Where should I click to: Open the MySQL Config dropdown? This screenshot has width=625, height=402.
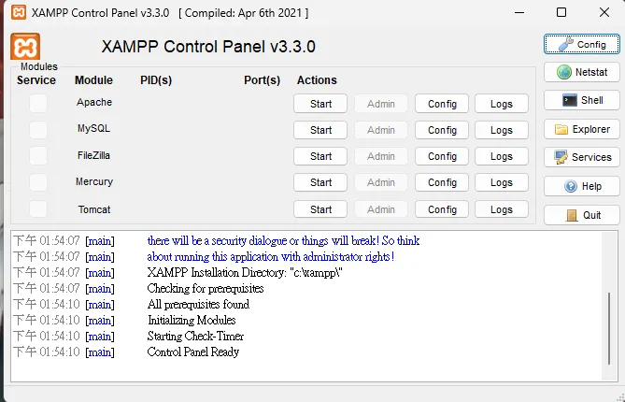click(x=442, y=130)
